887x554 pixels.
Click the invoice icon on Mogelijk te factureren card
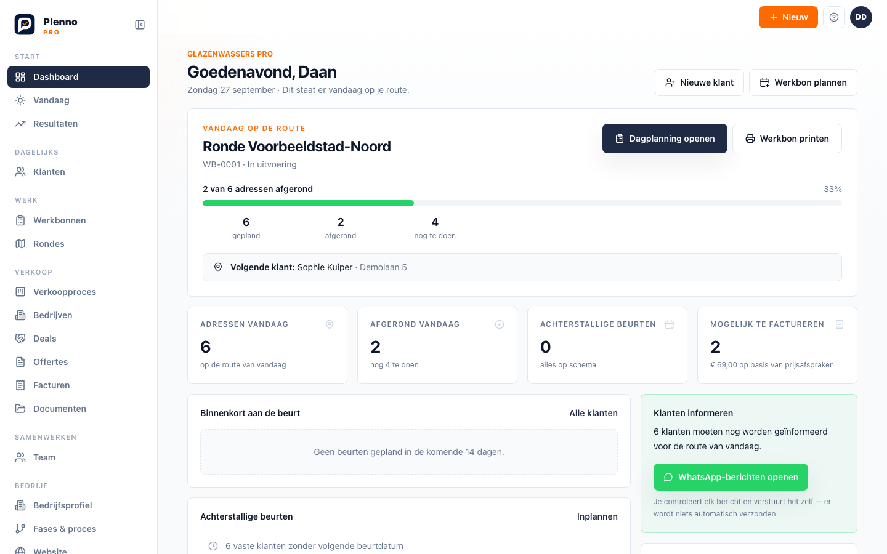pos(840,324)
